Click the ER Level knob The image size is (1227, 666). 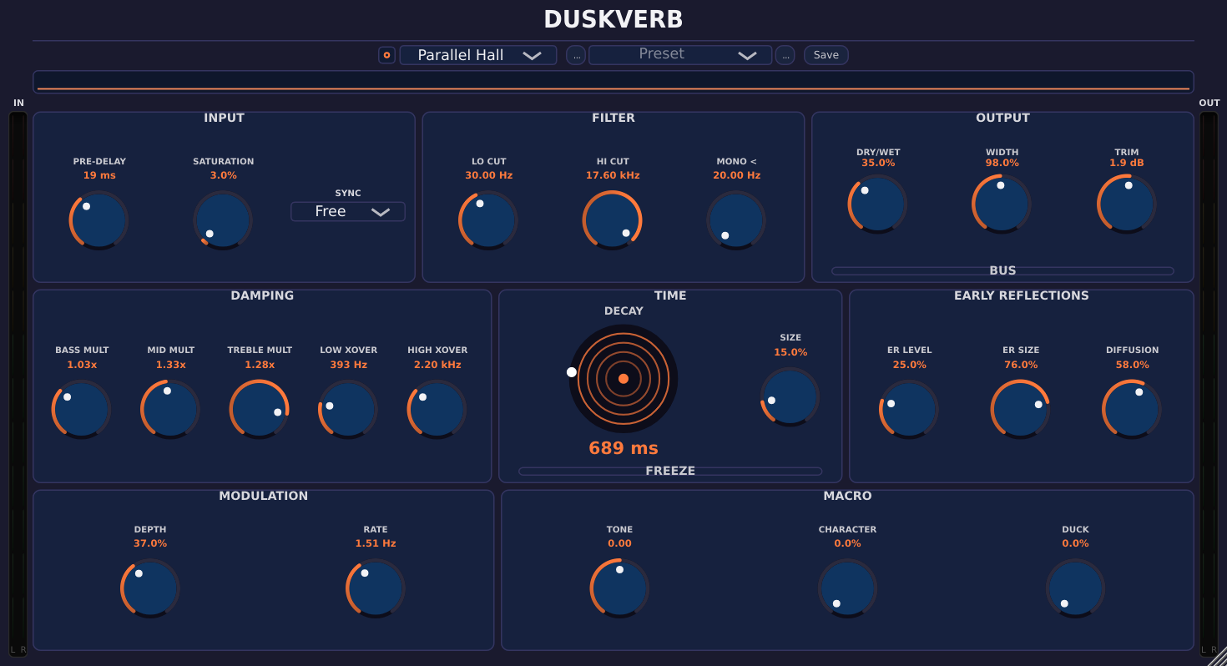[x=909, y=409]
